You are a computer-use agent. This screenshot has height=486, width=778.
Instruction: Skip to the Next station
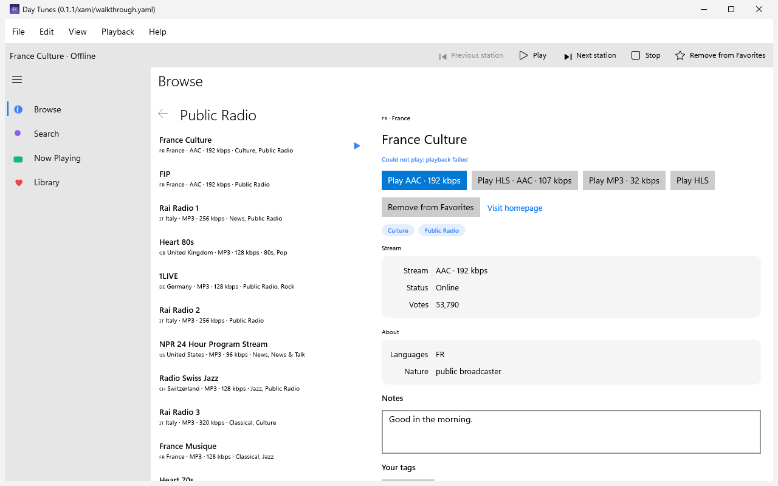[x=590, y=55]
